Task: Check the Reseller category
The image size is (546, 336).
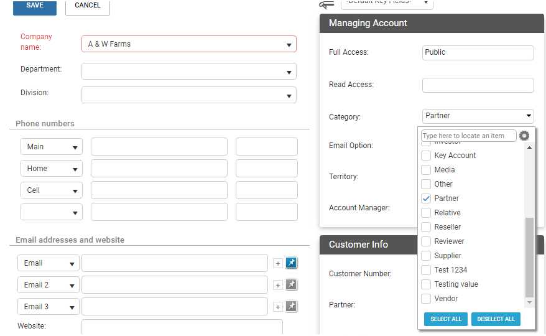Action: point(426,227)
